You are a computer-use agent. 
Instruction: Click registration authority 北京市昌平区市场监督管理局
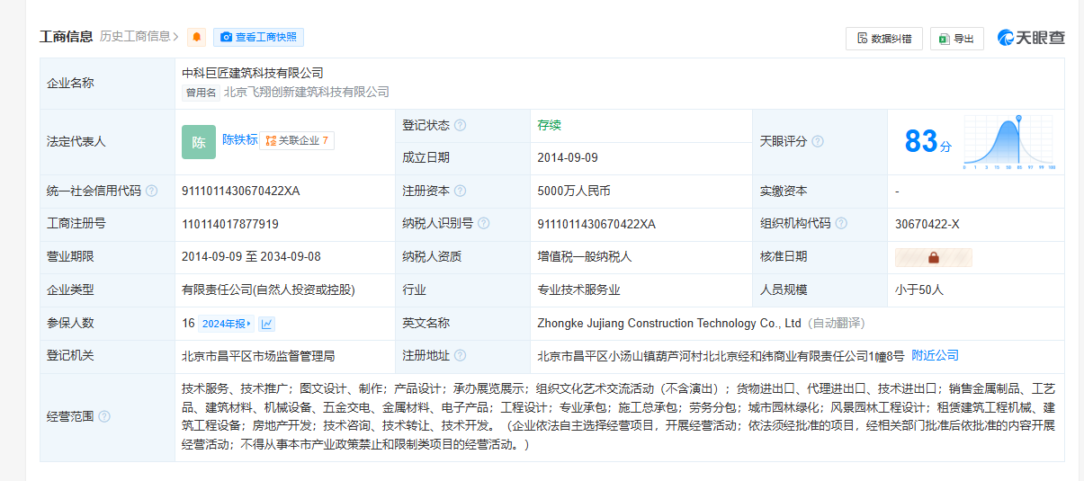click(x=258, y=356)
